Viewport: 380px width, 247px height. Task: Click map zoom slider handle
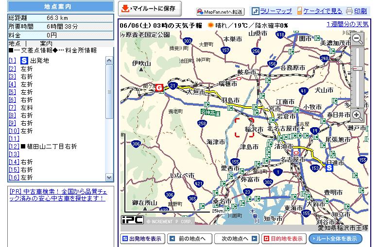358,69
